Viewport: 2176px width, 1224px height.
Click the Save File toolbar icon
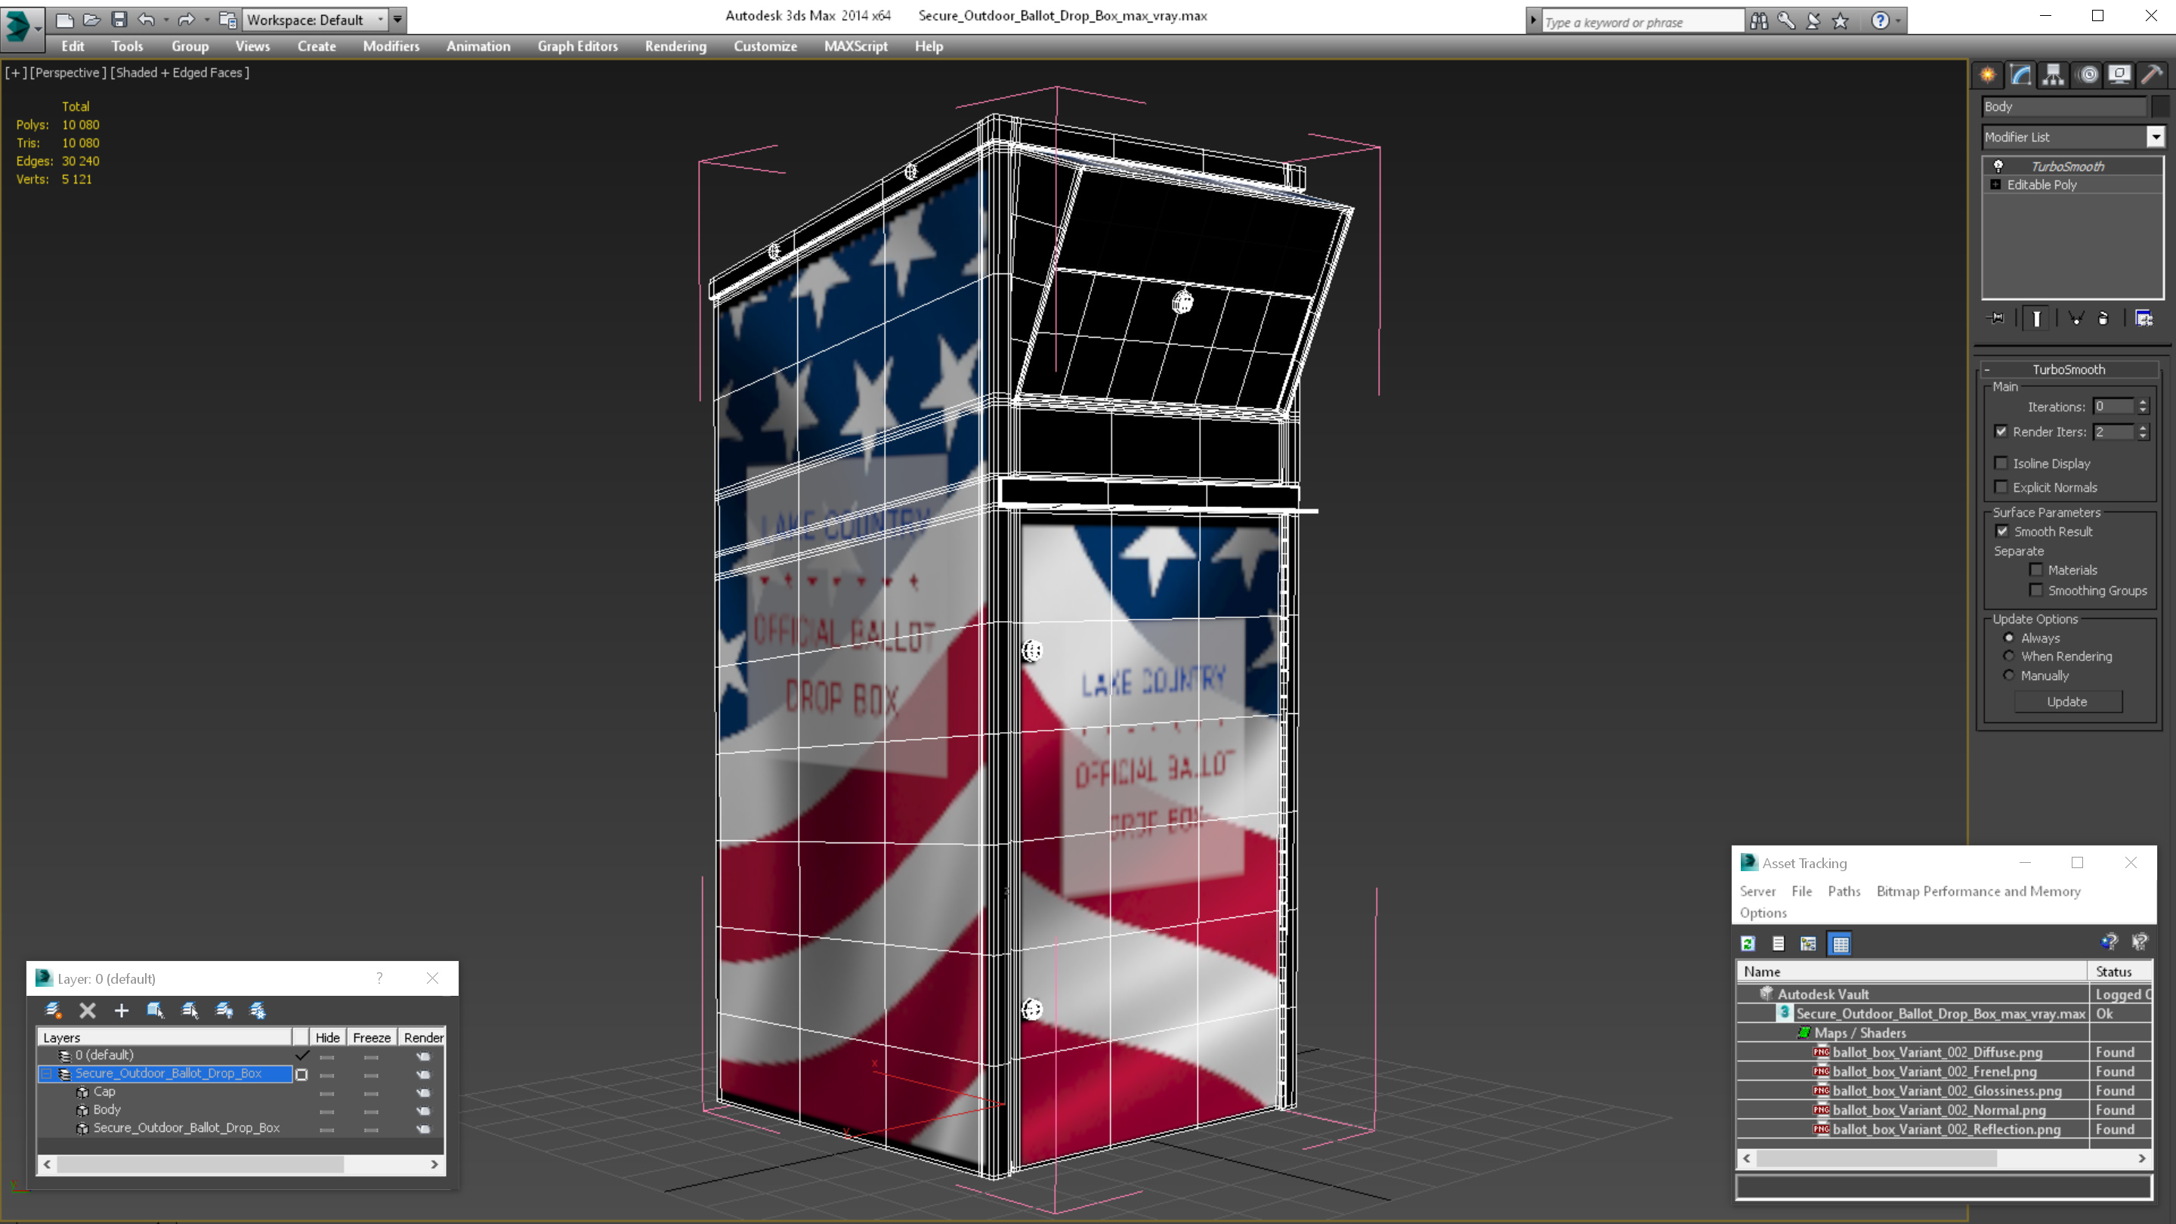pos(119,20)
